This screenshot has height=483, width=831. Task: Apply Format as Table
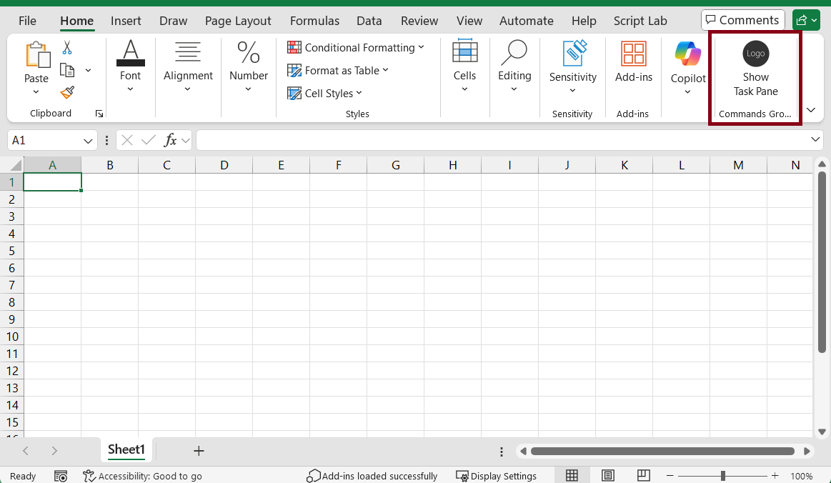pos(338,70)
